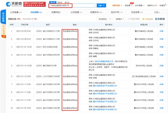Click the 审理法院 column header
Image resolution: width=168 pixels, height=113 pixels.
(144, 25)
